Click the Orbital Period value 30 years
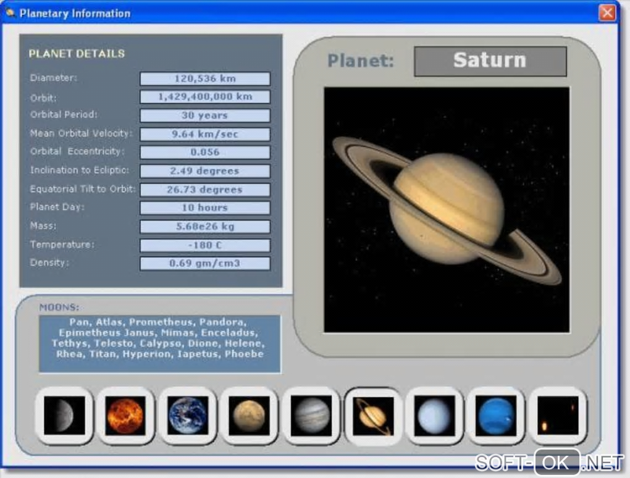630x478 pixels. 205,115
